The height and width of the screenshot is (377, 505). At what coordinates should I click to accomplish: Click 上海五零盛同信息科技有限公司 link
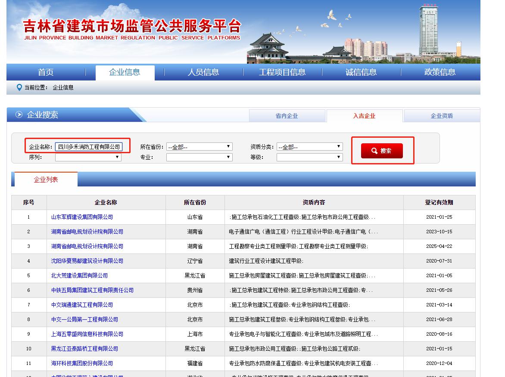[x=87, y=334]
